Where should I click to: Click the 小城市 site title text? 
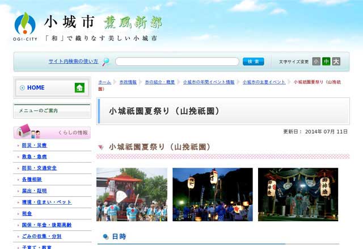pos(69,22)
